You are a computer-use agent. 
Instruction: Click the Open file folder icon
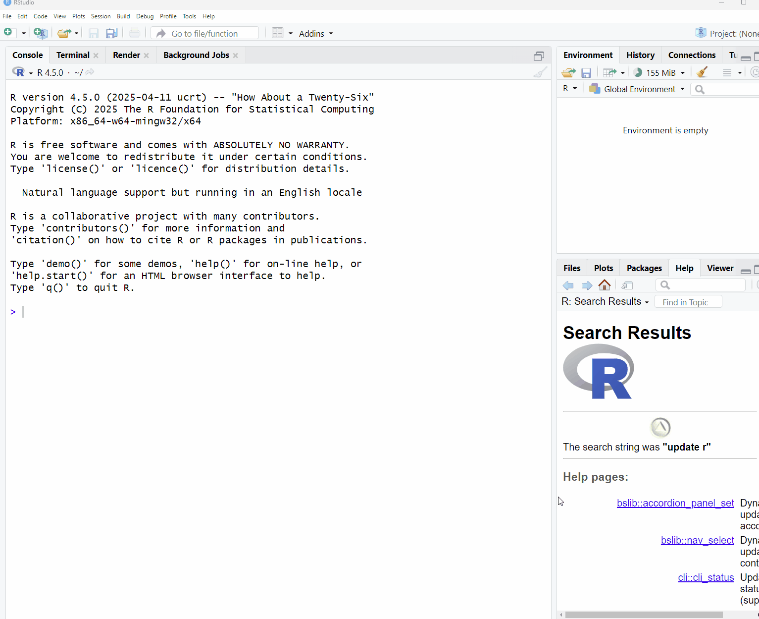coord(63,33)
